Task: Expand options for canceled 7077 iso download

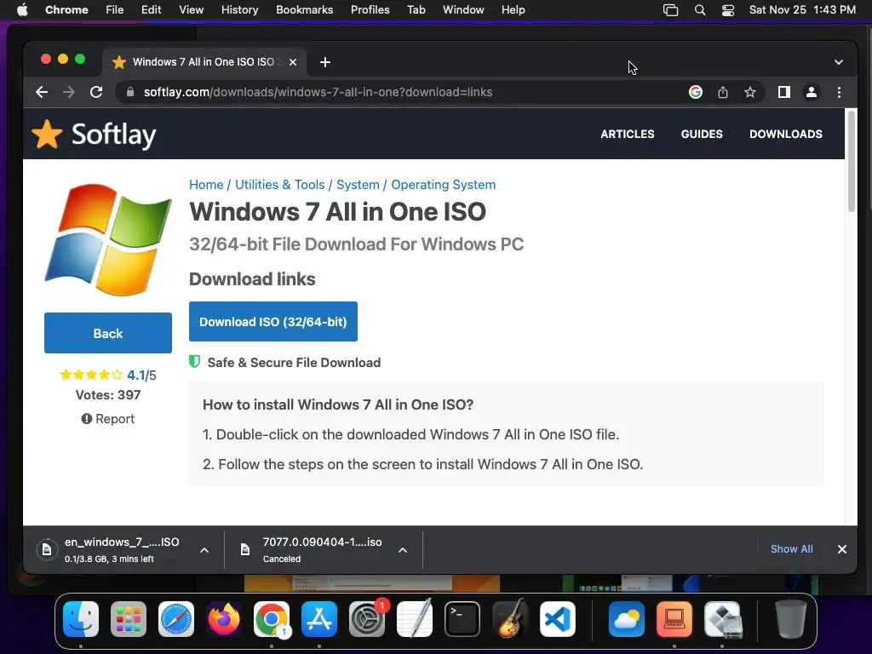Action: coord(403,550)
